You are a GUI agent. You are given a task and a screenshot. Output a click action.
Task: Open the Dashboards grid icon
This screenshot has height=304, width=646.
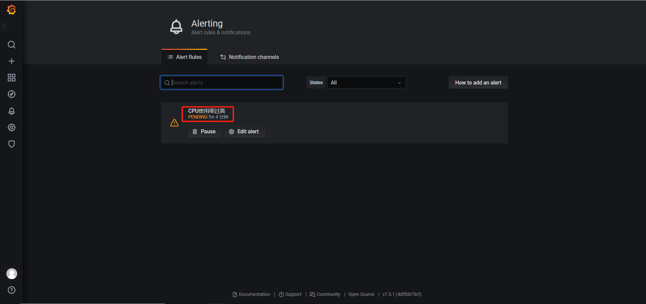point(11,78)
